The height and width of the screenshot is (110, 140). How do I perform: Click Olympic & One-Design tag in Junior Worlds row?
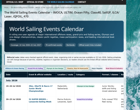[85, 86]
